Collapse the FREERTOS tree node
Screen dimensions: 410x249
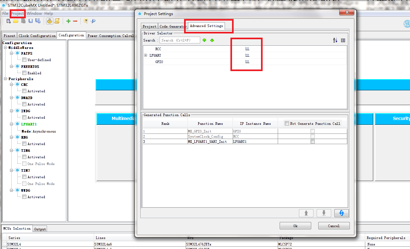point(12,67)
